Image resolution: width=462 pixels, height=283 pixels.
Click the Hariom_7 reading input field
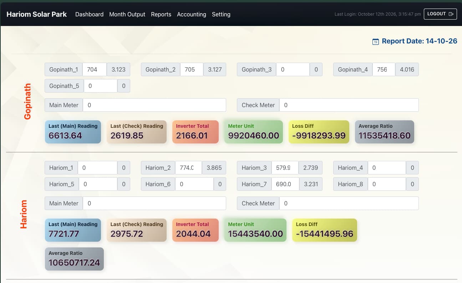[285, 184]
